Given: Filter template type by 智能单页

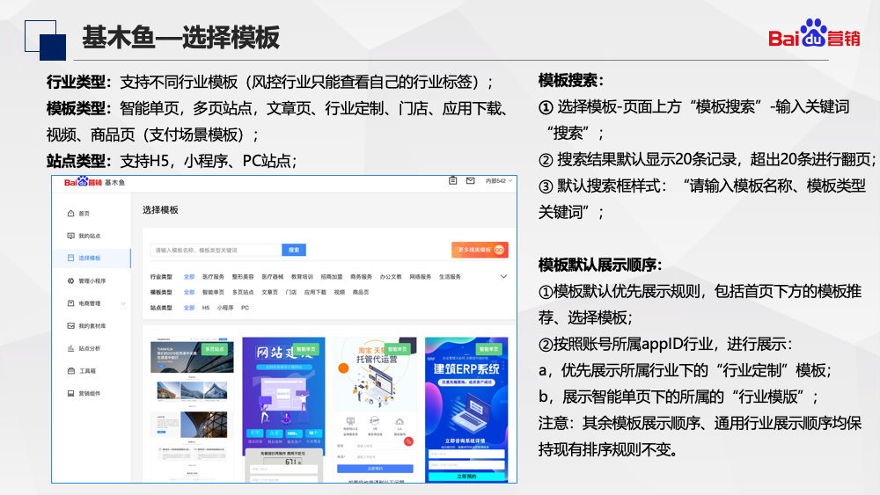Looking at the screenshot, I should coord(213,292).
